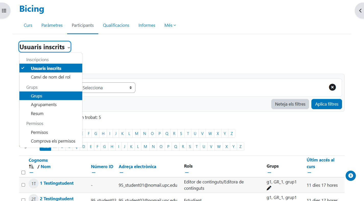364x201 pixels.
Task: Open the block drawer arrow icon
Action: click(x=360, y=11)
